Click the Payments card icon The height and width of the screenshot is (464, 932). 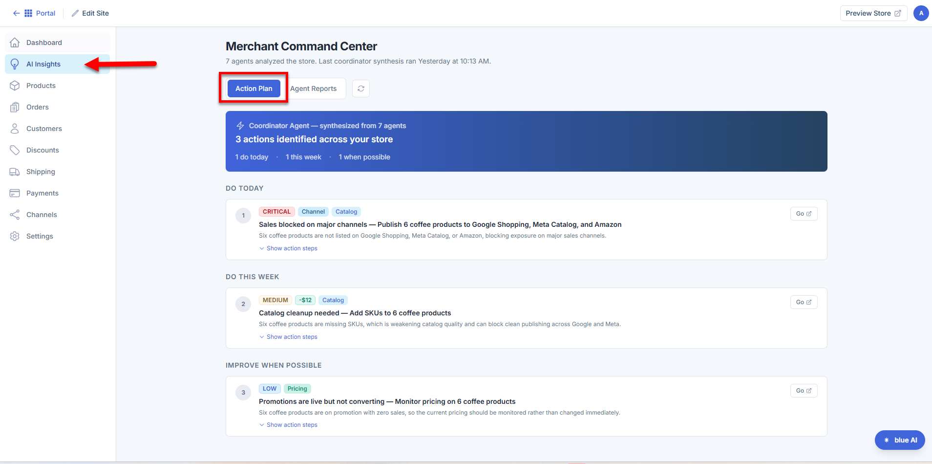point(15,193)
